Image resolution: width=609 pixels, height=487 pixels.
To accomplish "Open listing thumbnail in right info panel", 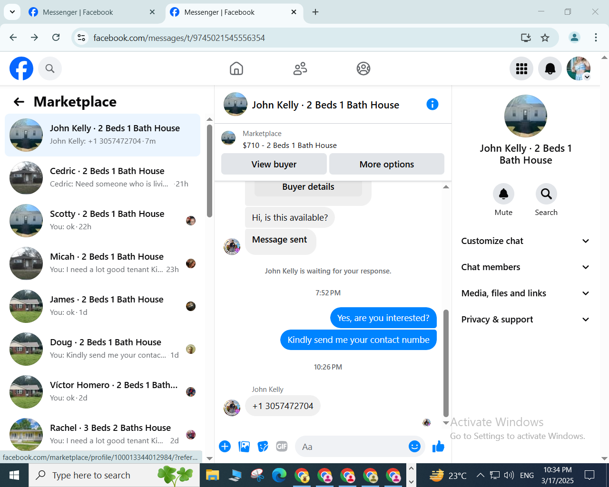I will pyautogui.click(x=526, y=116).
